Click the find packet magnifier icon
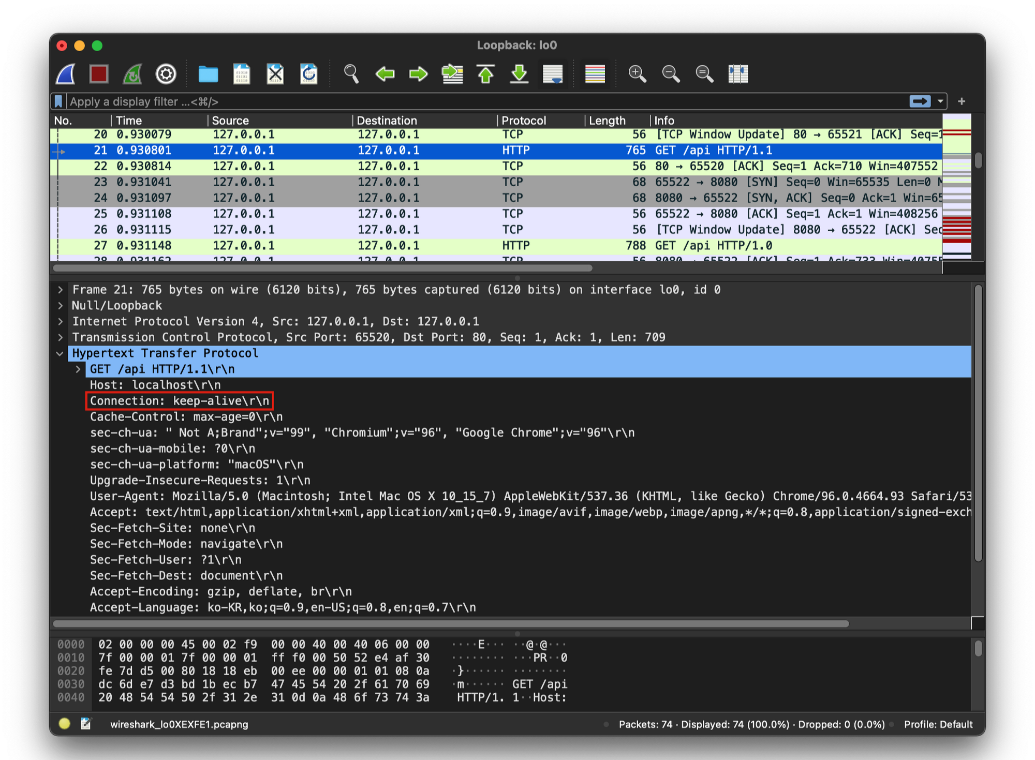 (x=351, y=74)
